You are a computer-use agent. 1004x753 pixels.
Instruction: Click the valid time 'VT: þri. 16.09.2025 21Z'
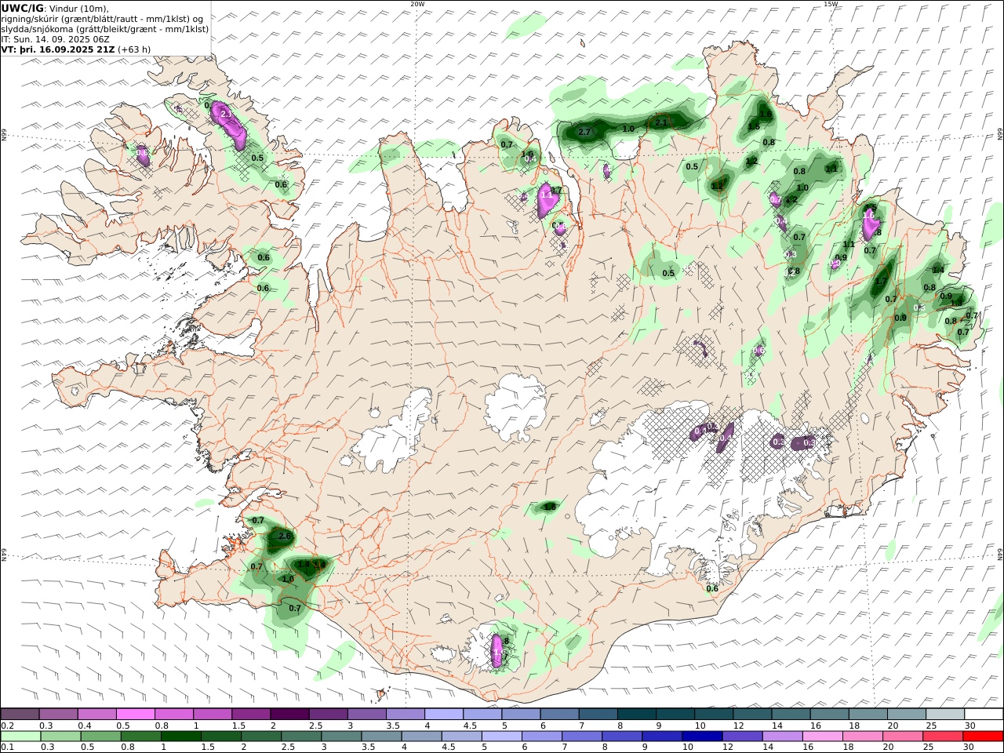click(x=58, y=49)
